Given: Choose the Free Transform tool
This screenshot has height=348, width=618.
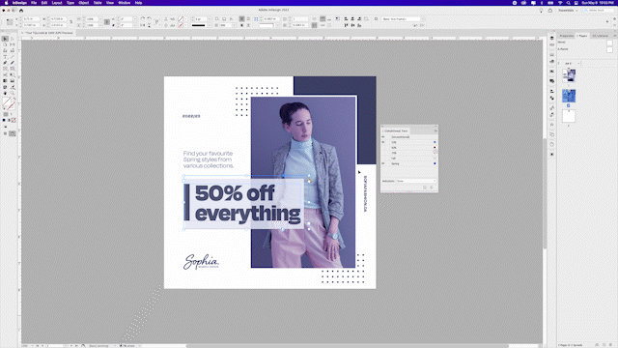Looking at the screenshot, I should [13, 74].
